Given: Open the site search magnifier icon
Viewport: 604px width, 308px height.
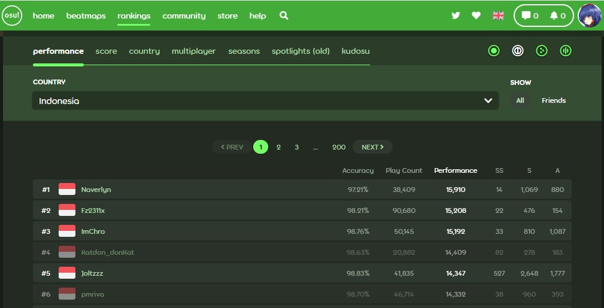Looking at the screenshot, I should pyautogui.click(x=284, y=16).
